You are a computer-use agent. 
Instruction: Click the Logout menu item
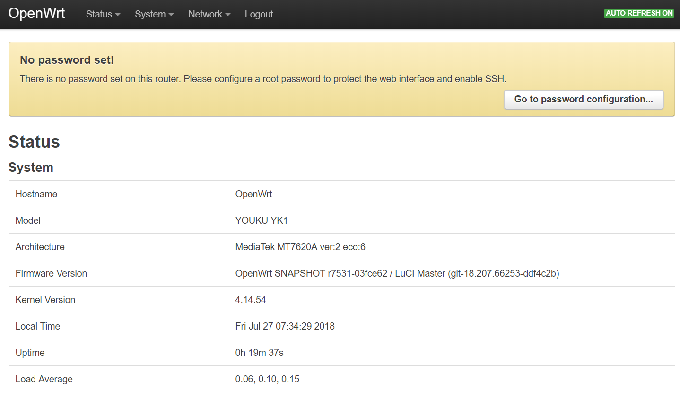point(259,14)
